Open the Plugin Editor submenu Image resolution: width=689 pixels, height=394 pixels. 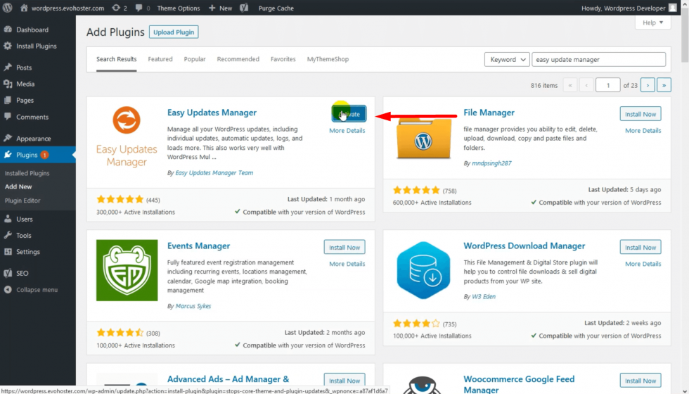tap(22, 200)
